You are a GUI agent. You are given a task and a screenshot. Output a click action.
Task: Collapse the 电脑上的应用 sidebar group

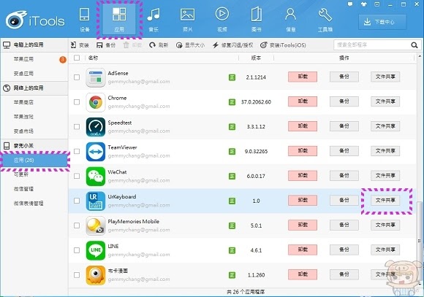click(x=34, y=45)
